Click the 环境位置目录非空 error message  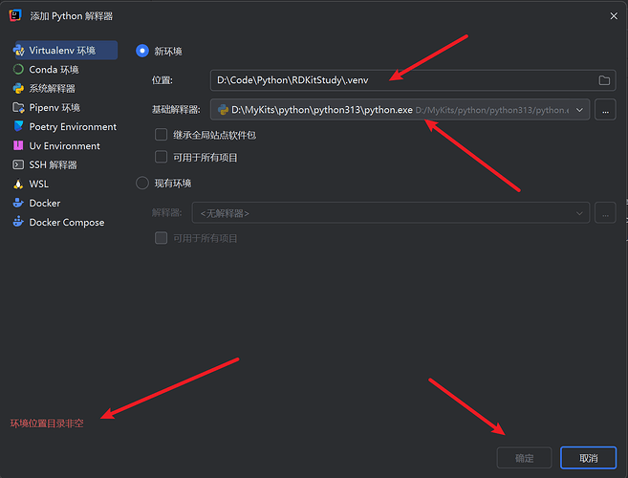point(47,424)
